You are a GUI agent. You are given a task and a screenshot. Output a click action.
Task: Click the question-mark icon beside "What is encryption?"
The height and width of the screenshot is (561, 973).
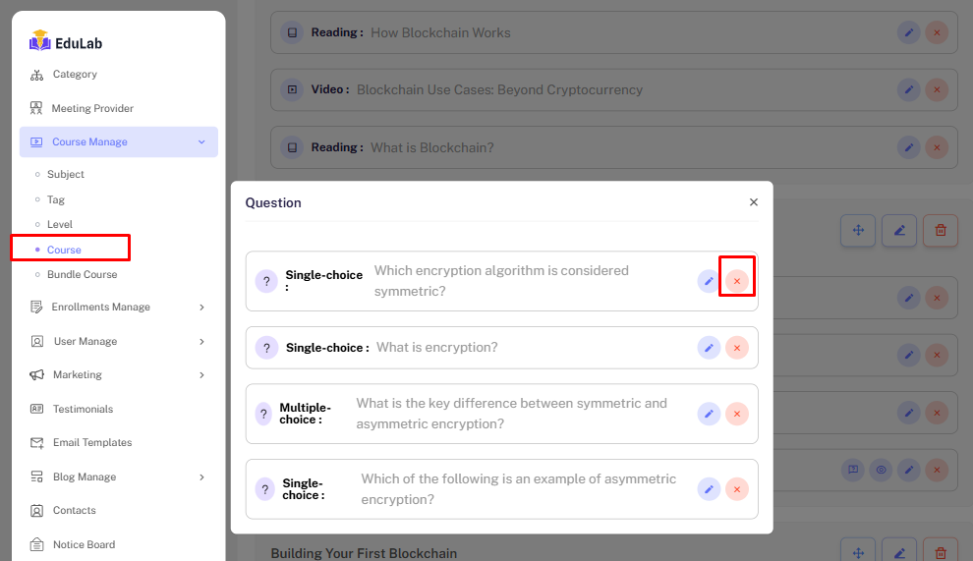point(265,348)
